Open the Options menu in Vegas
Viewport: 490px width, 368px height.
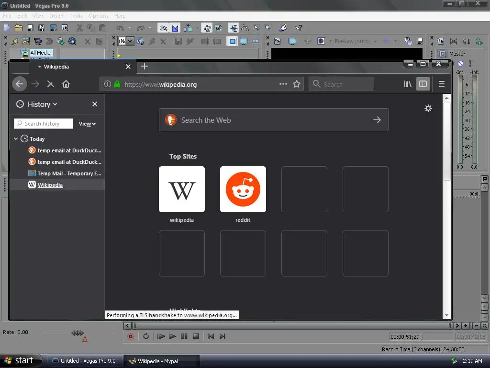pyautogui.click(x=99, y=16)
